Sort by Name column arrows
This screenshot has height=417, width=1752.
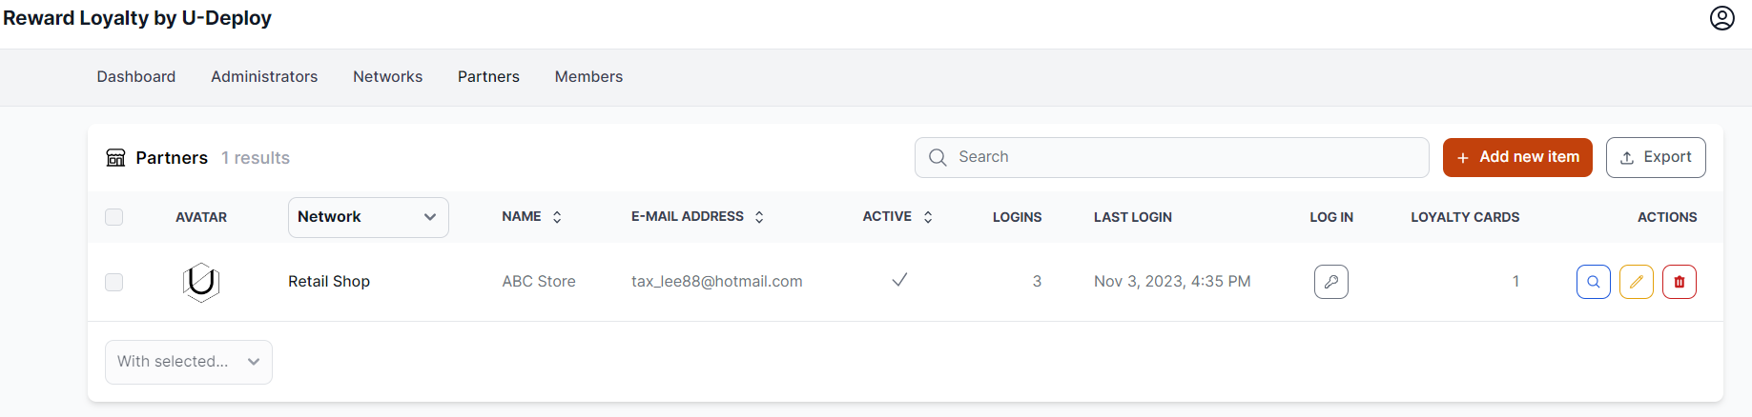click(557, 217)
